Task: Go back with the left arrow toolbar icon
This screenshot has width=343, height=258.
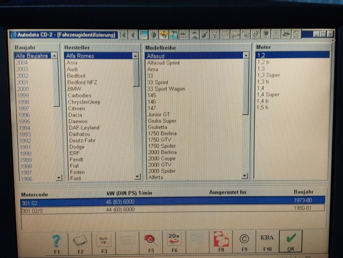Action: pyautogui.click(x=133, y=35)
